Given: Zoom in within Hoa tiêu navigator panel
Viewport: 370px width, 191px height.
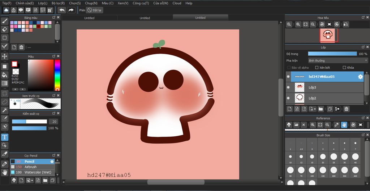Looking at the screenshot, I should click(x=298, y=24).
